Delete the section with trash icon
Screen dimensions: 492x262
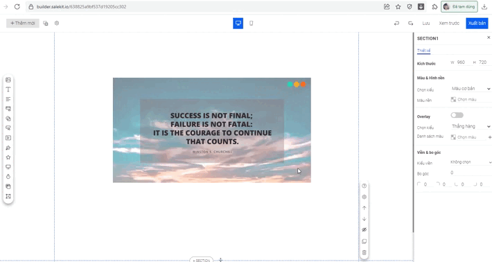[x=364, y=252]
